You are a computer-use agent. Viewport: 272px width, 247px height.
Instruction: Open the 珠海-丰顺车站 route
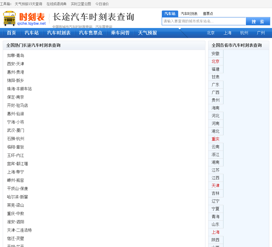click(19, 89)
